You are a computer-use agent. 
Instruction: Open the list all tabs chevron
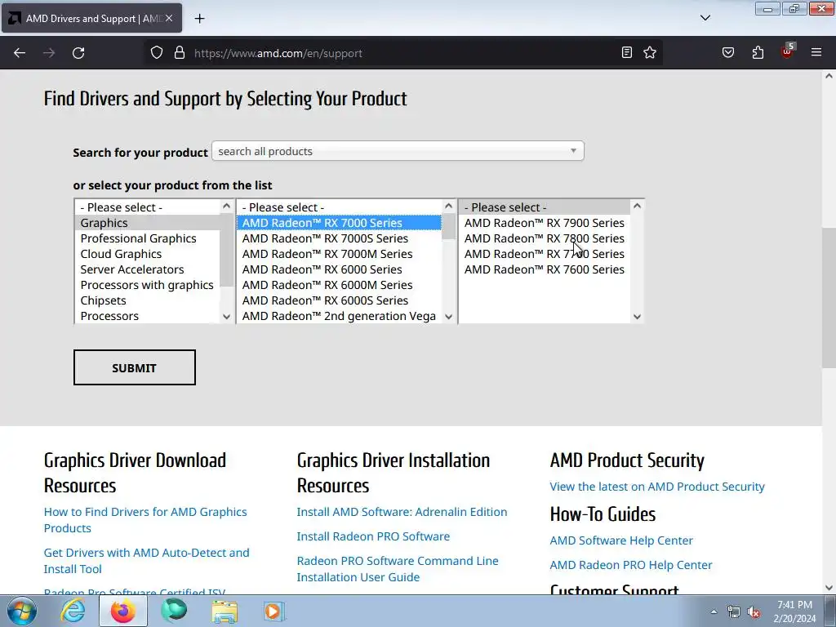pyautogui.click(x=705, y=18)
